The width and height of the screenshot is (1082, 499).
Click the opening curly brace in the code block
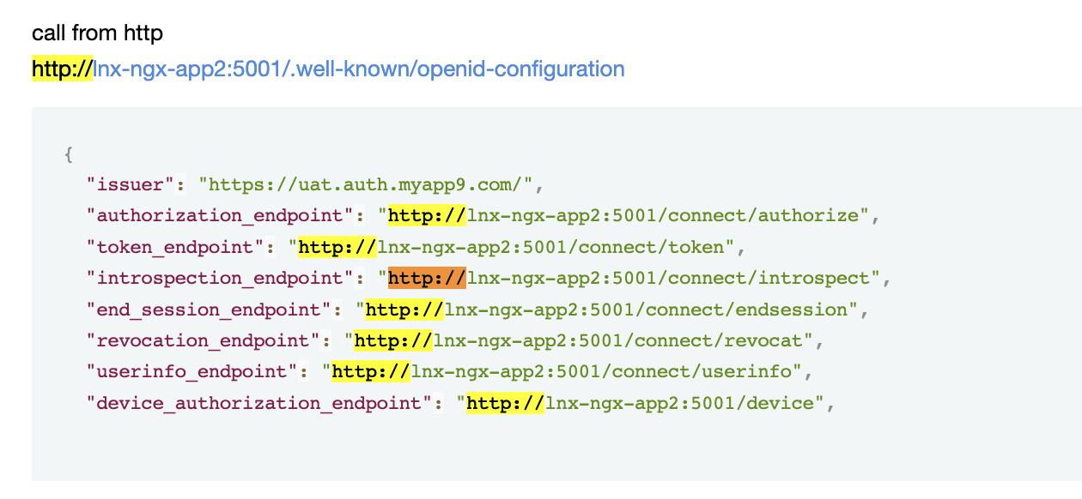[x=69, y=154]
